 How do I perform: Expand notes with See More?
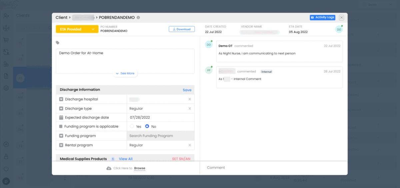click(x=125, y=73)
